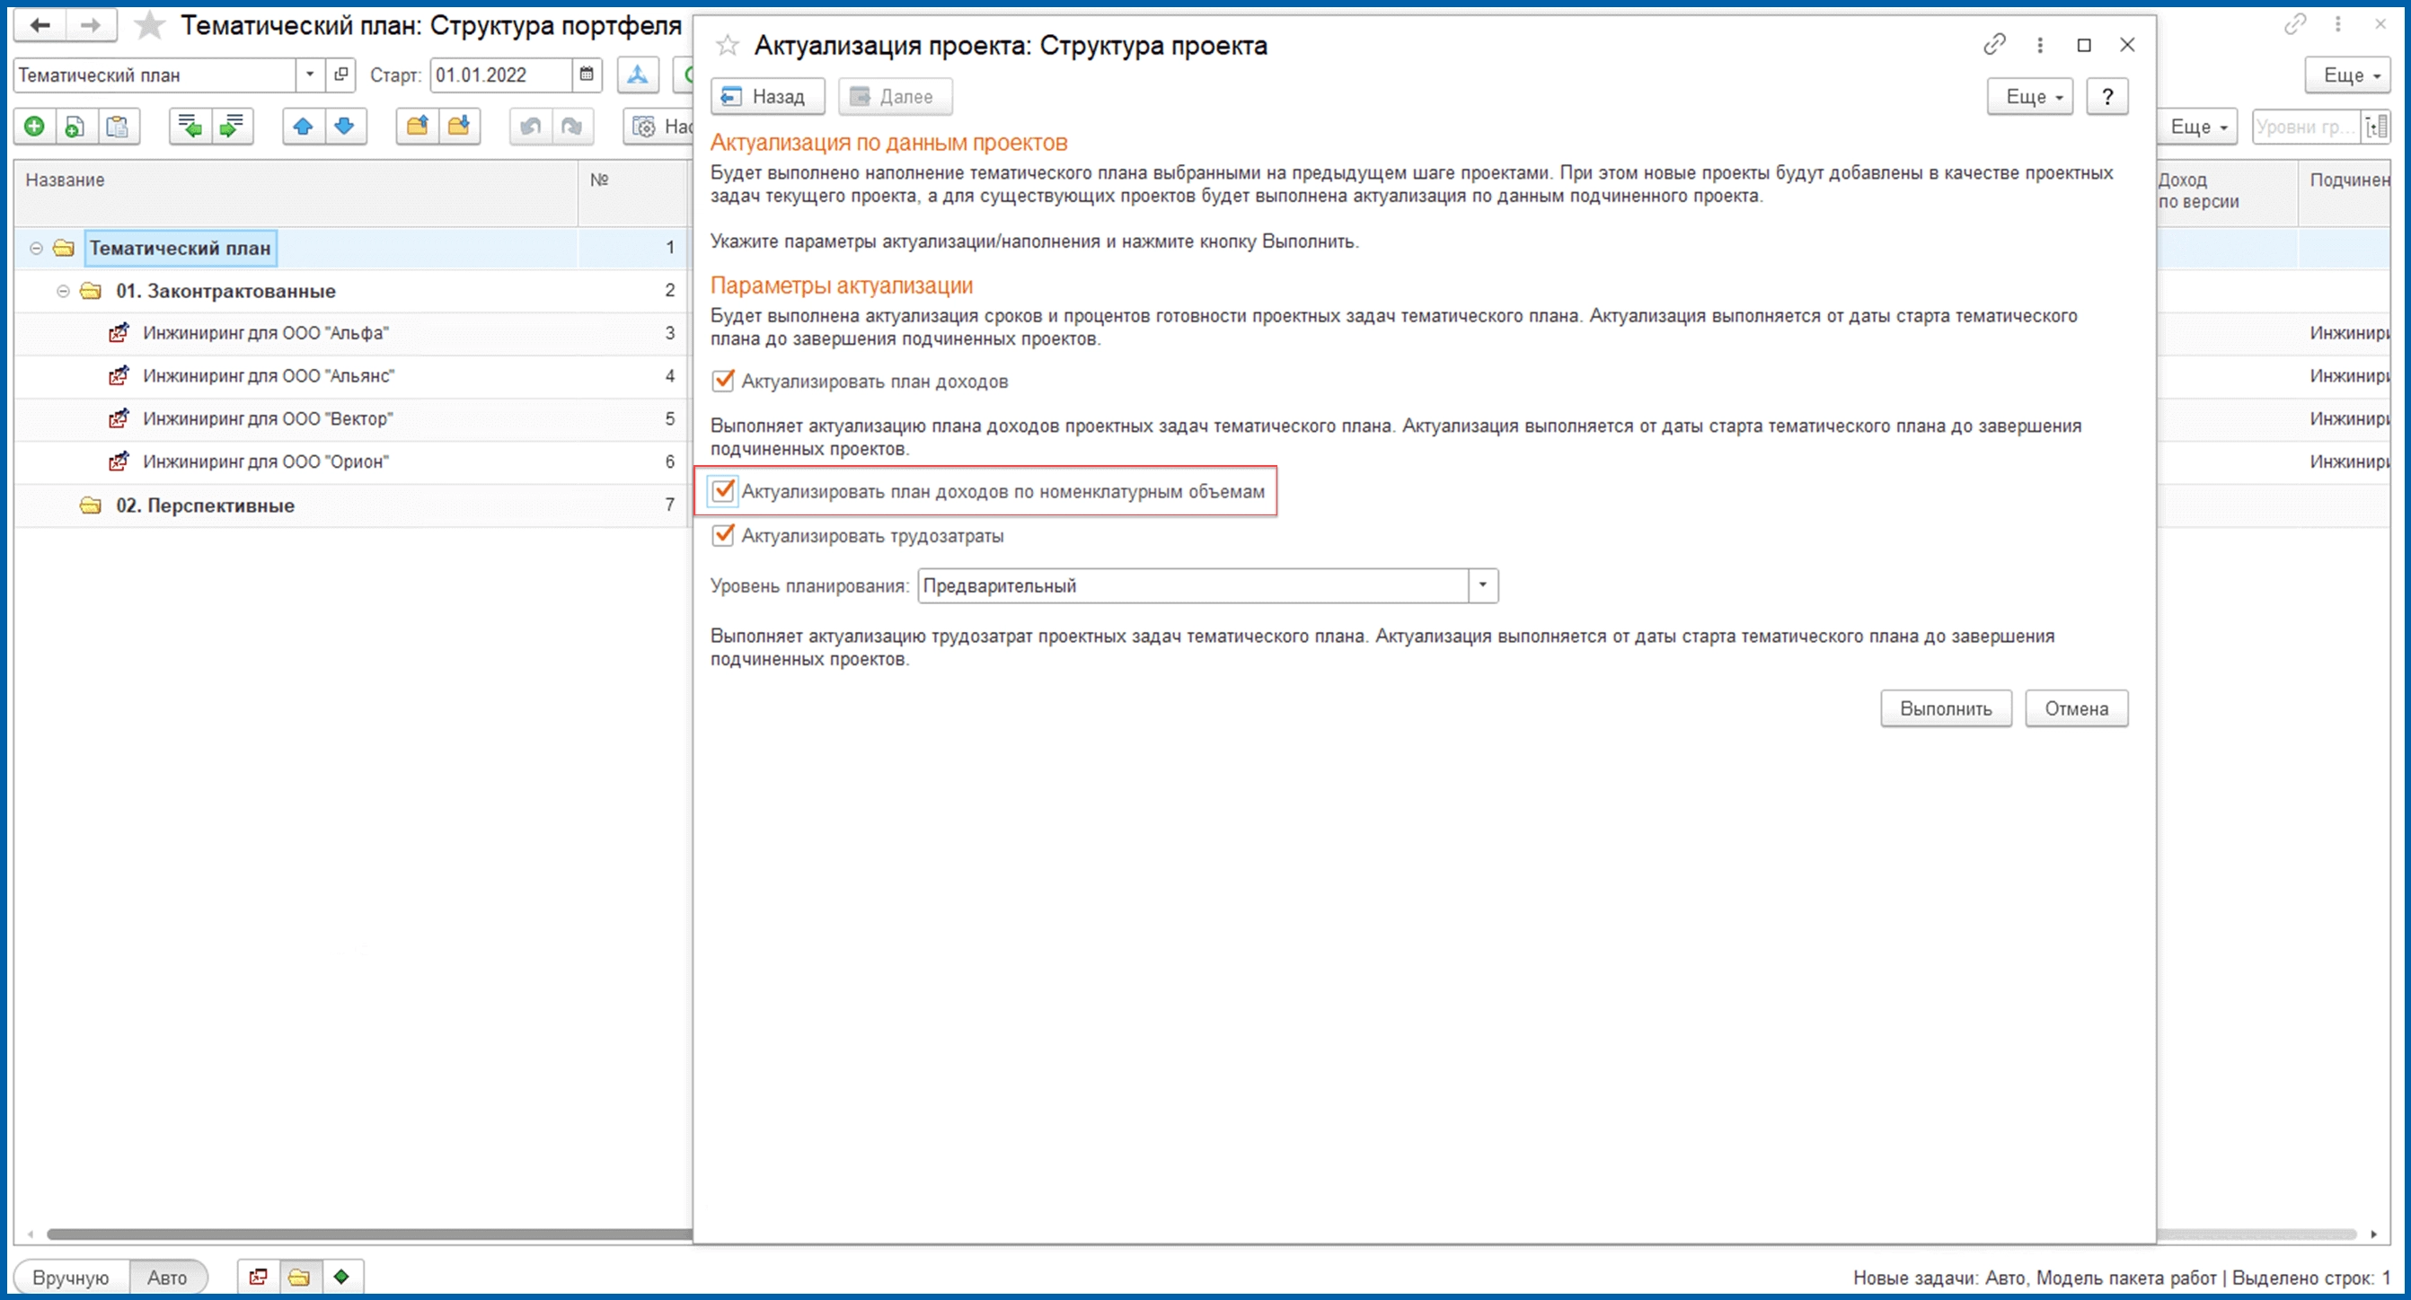Switch to Вручную mode tab
The image size is (2411, 1300).
(71, 1277)
